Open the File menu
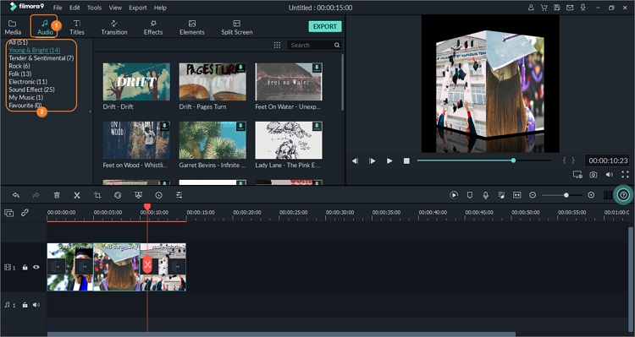This screenshot has height=337, width=635. pos(58,8)
